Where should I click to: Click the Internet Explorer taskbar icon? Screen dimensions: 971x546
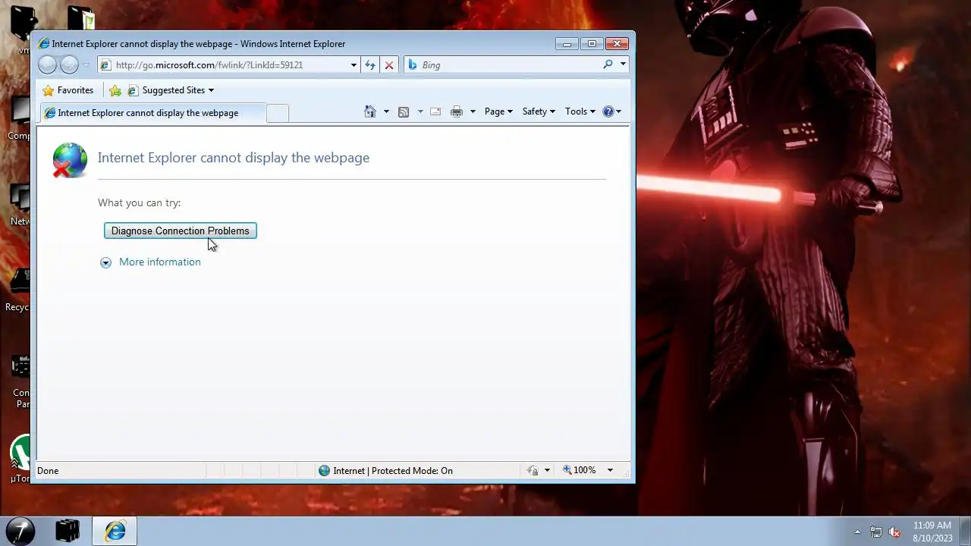[x=115, y=531]
